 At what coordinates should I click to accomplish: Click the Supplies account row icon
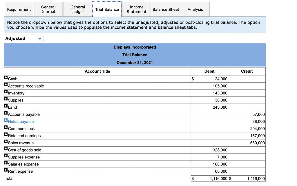[5, 99]
